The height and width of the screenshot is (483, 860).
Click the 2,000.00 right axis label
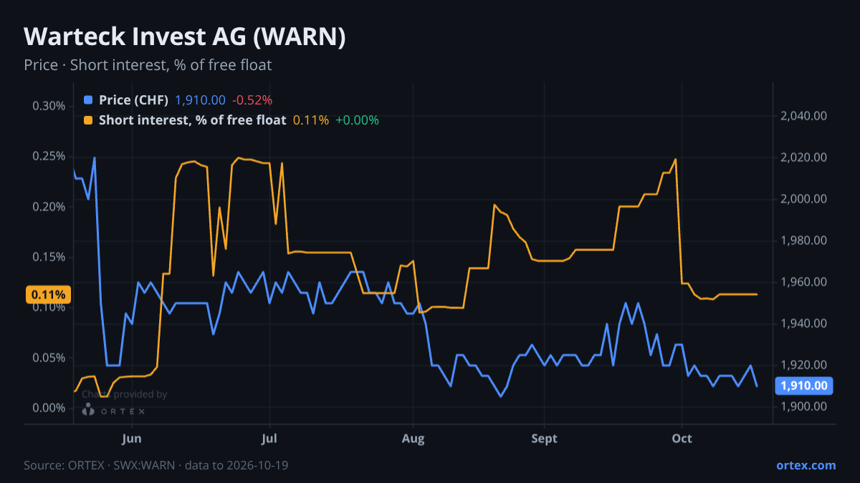click(x=805, y=199)
